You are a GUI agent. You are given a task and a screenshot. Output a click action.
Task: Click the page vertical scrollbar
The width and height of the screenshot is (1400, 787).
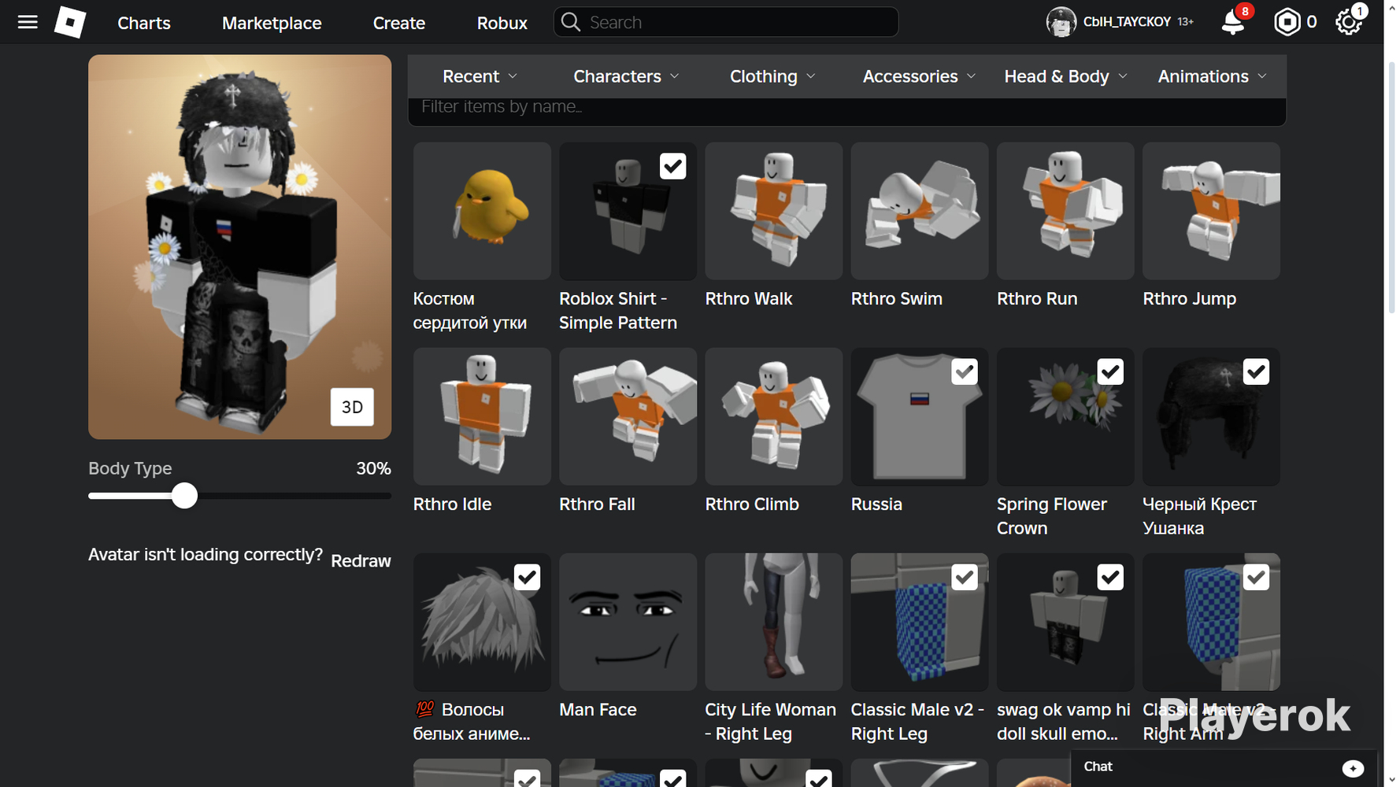click(x=1391, y=189)
